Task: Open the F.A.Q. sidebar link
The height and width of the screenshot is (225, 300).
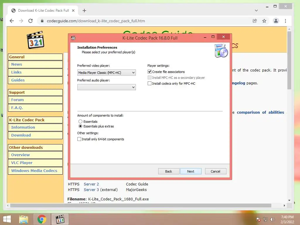Action: 17,108
